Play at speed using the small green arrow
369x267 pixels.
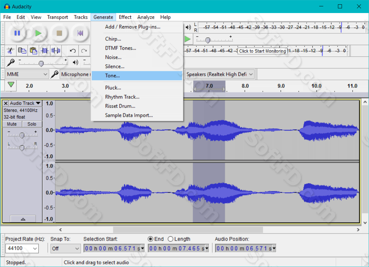click(188, 39)
